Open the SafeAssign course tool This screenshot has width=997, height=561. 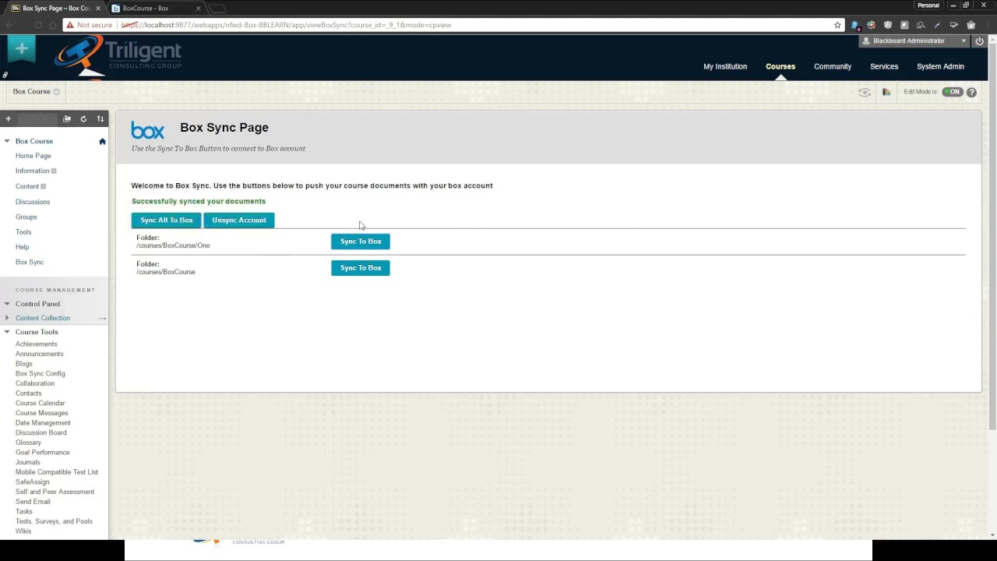(x=33, y=482)
